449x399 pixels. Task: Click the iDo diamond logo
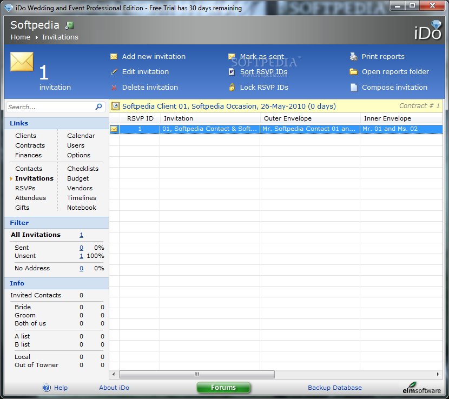click(x=428, y=30)
